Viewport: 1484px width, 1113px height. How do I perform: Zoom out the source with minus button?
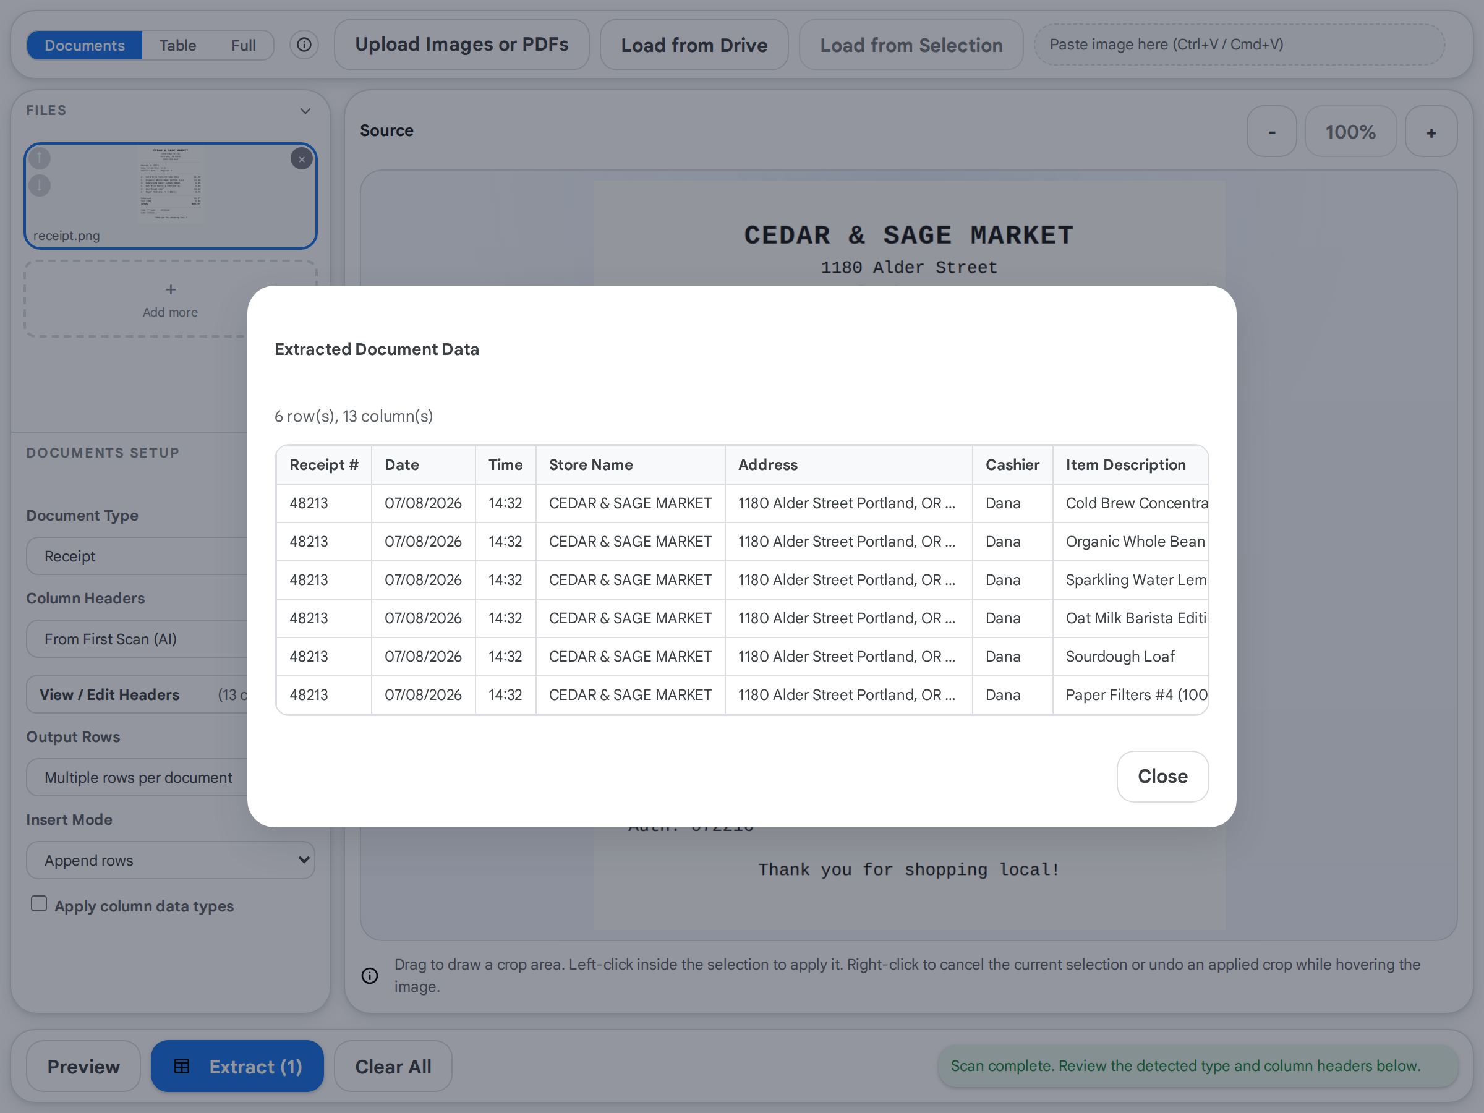[x=1271, y=132]
